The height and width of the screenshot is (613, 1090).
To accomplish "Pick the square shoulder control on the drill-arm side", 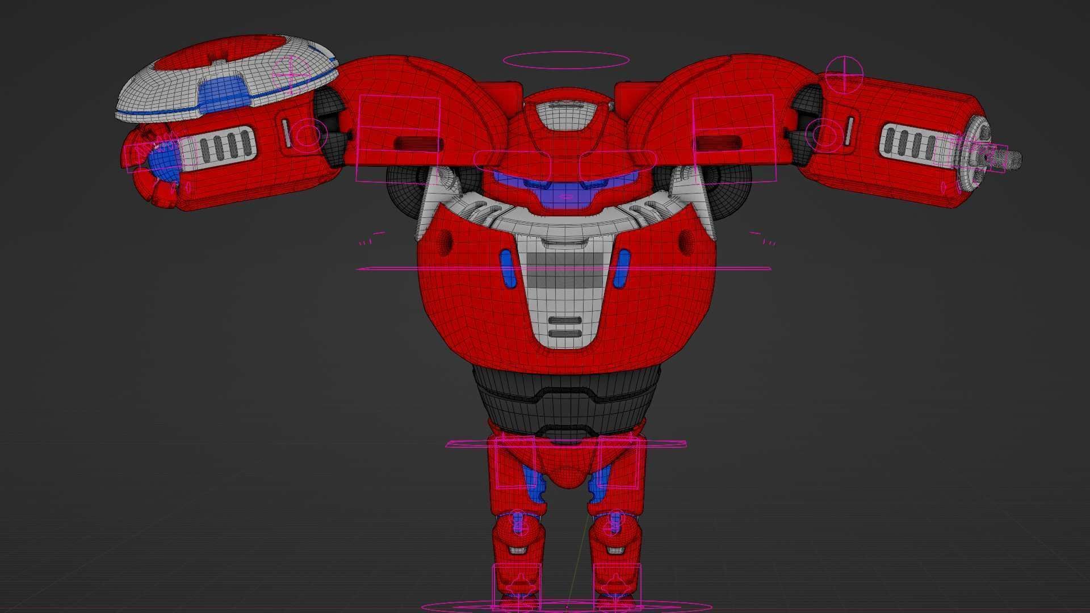I will [734, 138].
